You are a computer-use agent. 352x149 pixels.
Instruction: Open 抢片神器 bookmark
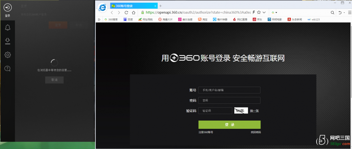click(x=220, y=20)
